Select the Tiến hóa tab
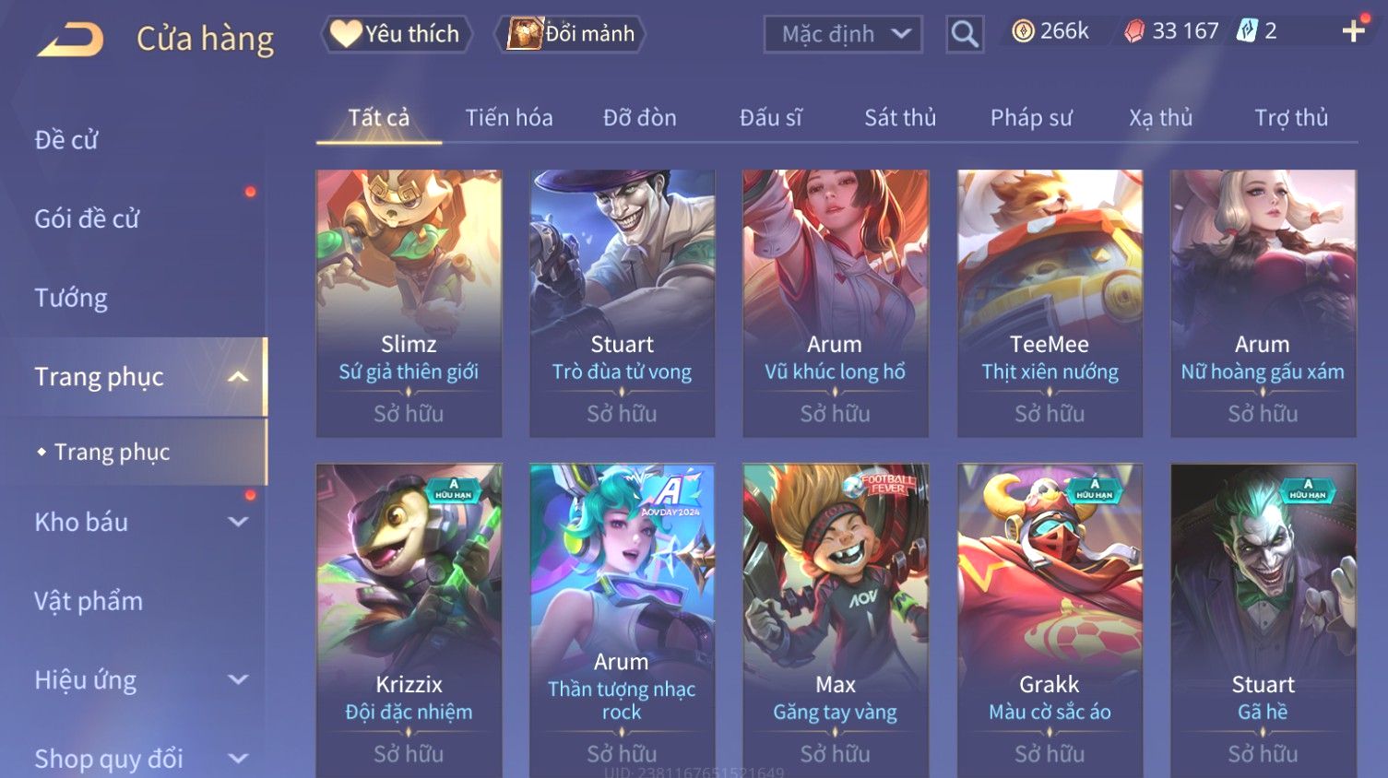 [509, 118]
